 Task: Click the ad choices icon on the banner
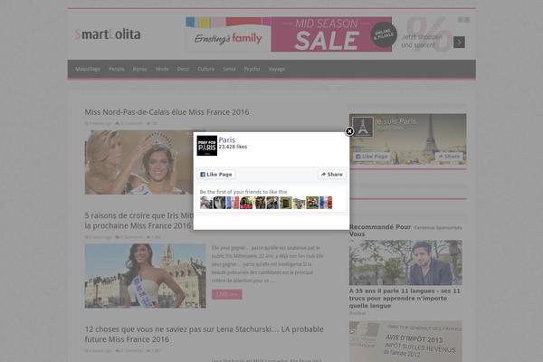tap(464, 20)
